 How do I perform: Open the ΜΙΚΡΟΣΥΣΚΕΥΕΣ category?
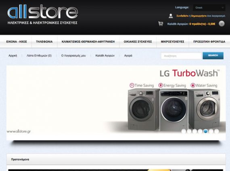tap(172, 42)
